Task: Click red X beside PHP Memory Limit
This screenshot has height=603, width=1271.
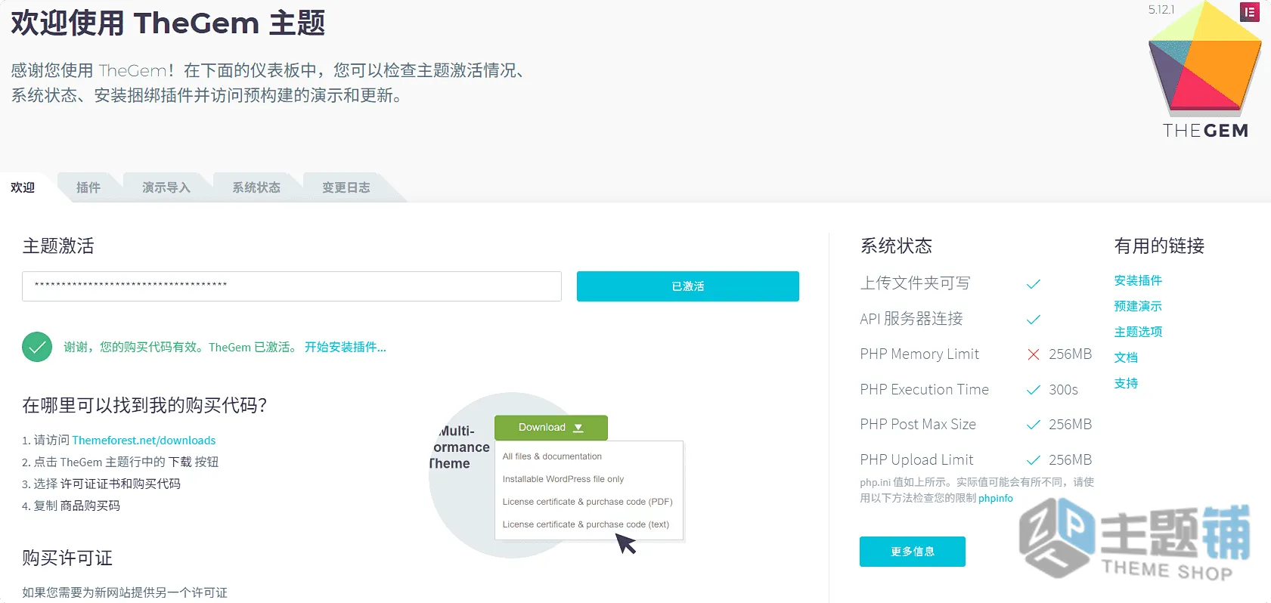Action: tap(1034, 354)
